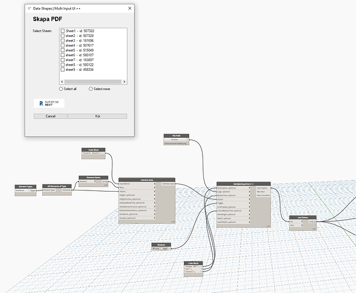Select True radio on Boolean node
The image size is (356, 293).
[154, 248]
